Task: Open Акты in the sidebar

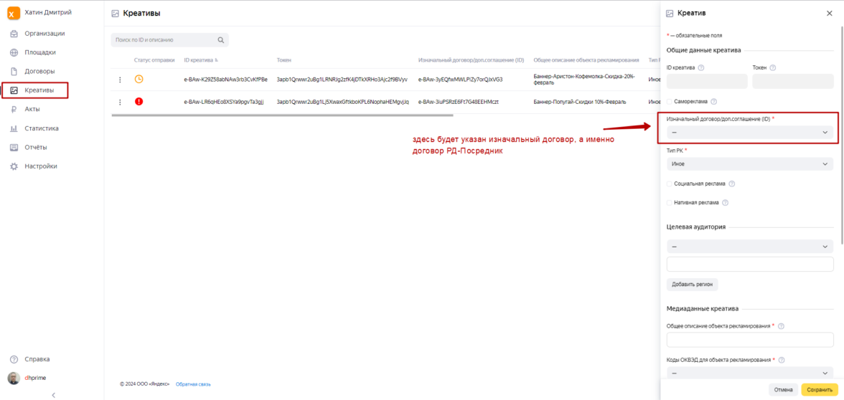Action: pyautogui.click(x=32, y=109)
